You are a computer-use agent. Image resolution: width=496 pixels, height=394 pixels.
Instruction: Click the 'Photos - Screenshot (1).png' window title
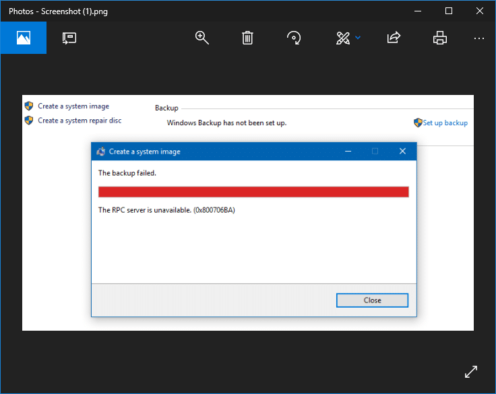pos(58,11)
